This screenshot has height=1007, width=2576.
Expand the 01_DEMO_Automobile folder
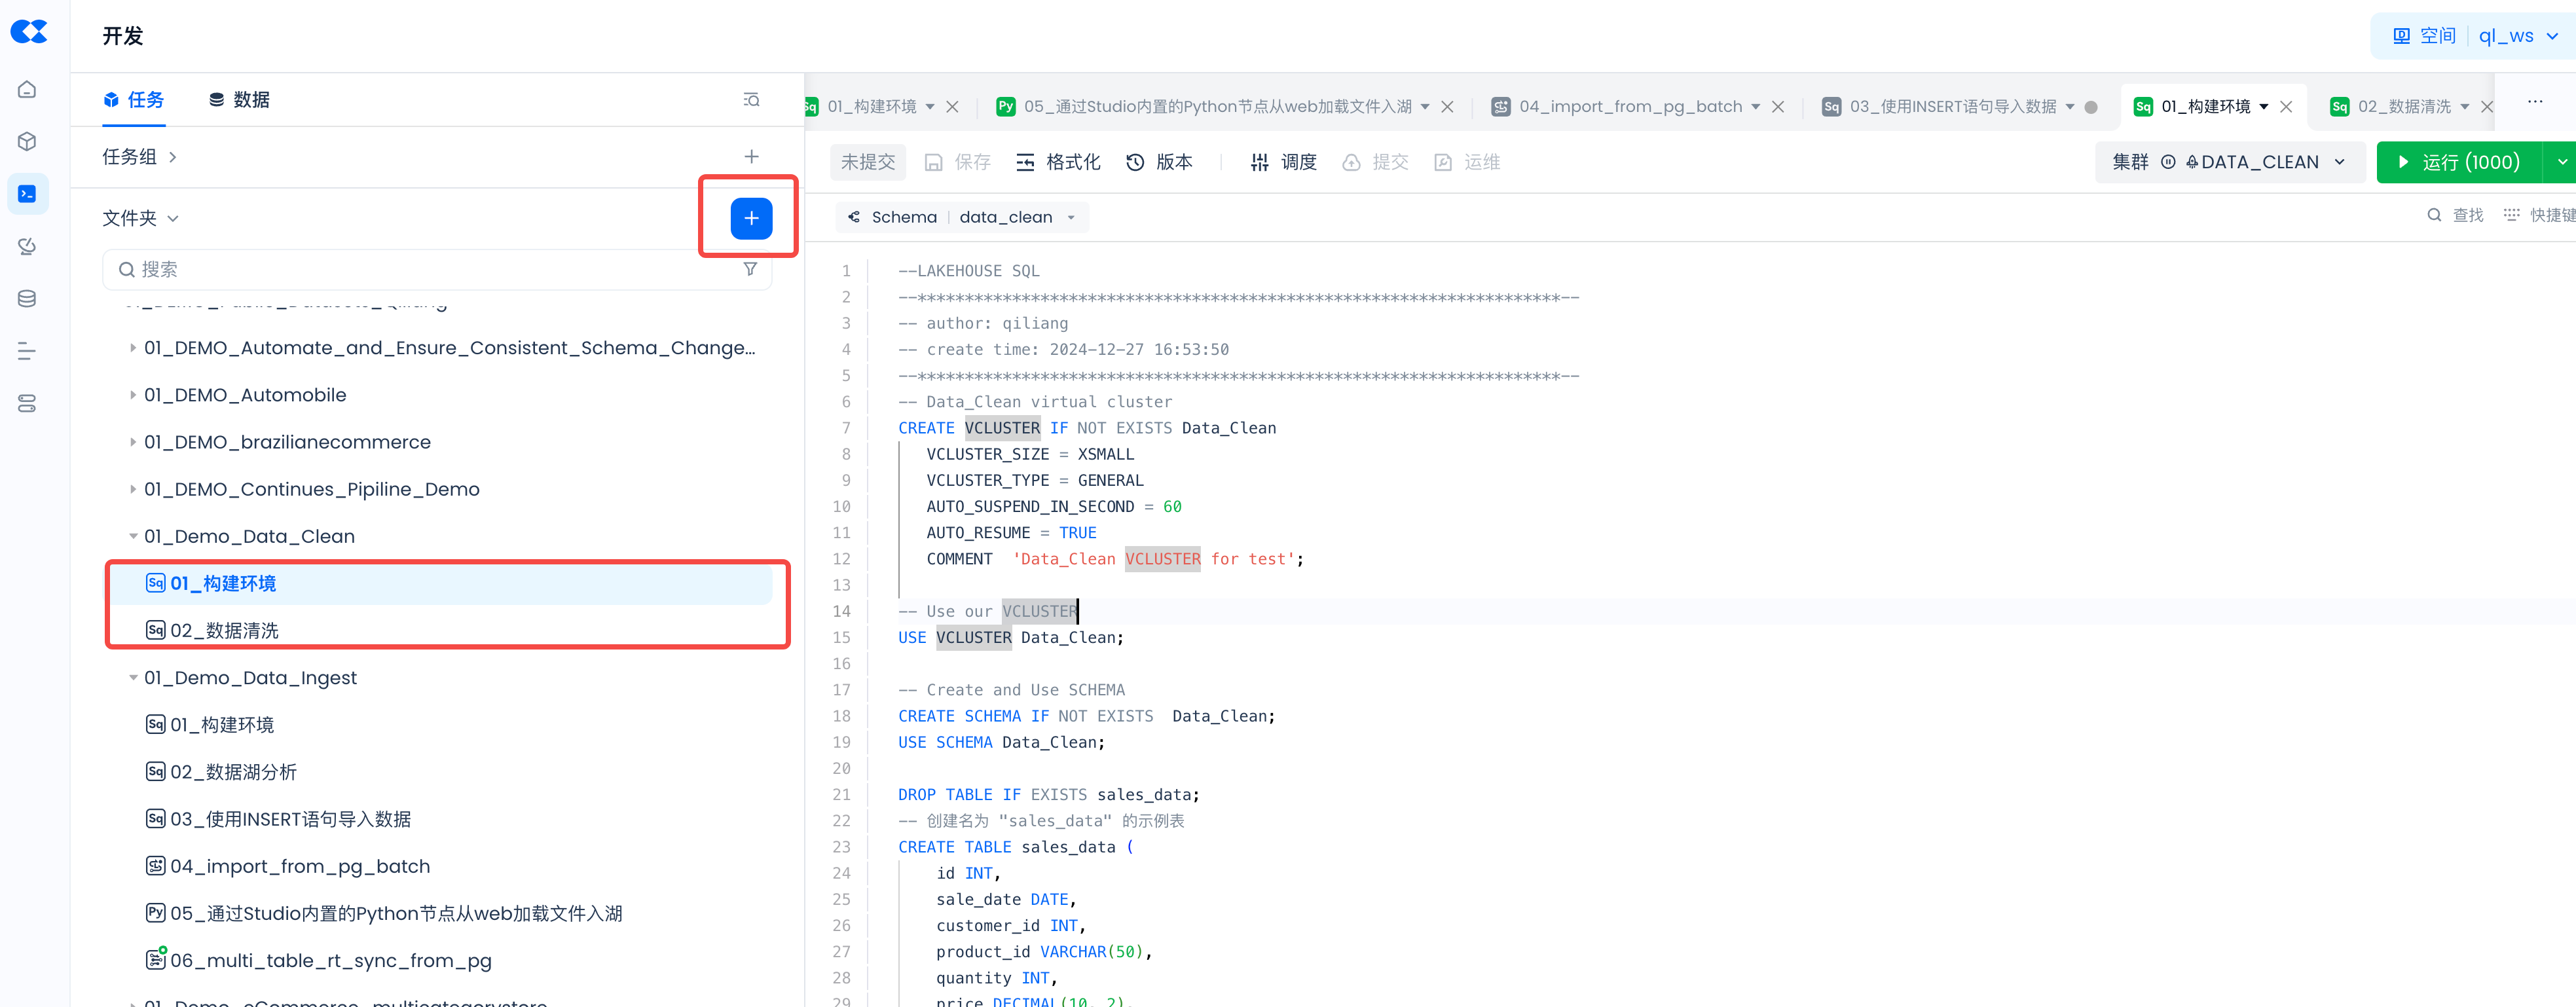(133, 395)
